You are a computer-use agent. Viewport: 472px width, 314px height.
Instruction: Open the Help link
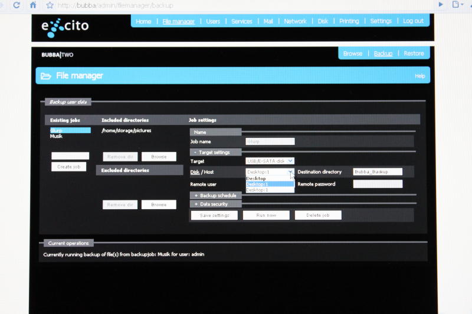tap(419, 76)
